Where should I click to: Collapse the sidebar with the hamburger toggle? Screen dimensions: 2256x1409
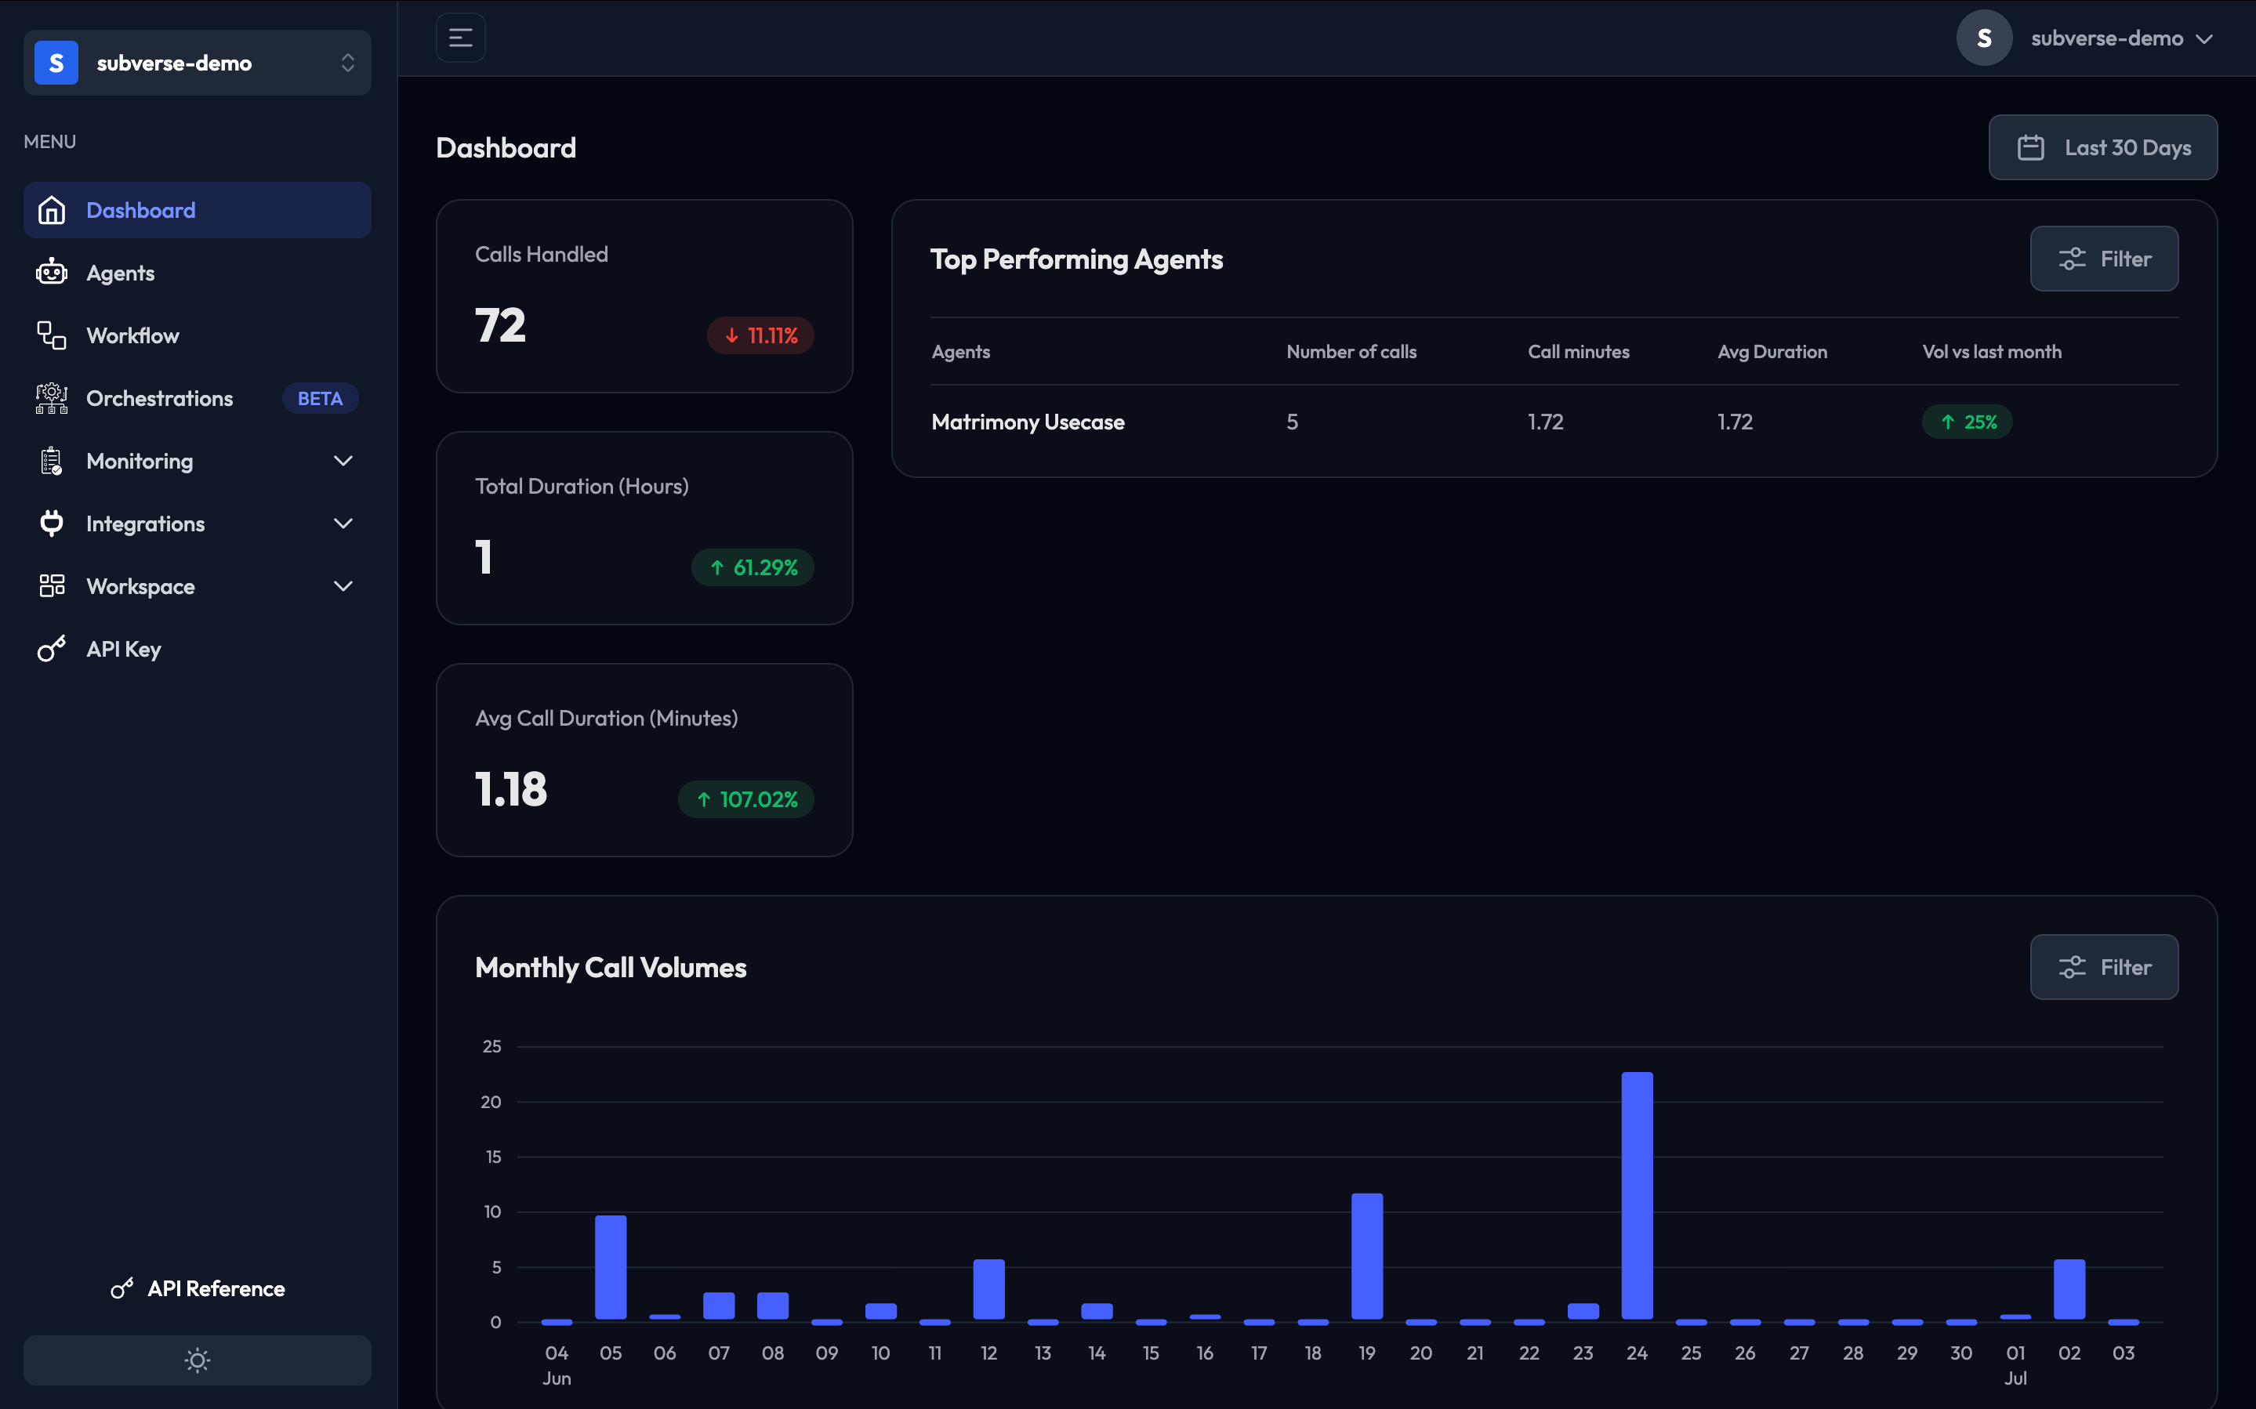460,38
